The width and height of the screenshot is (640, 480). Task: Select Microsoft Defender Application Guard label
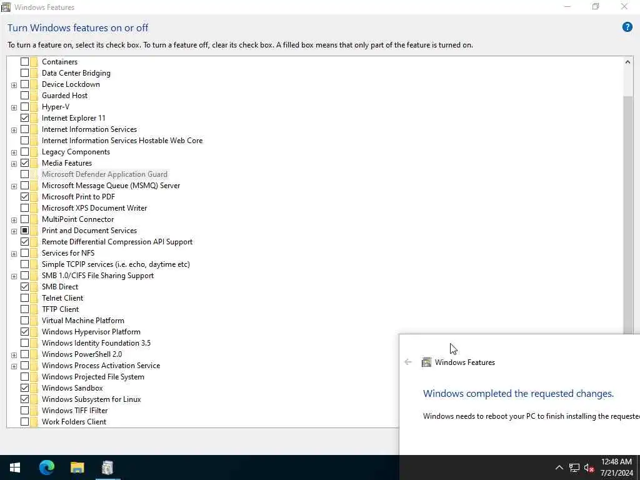pos(104,174)
